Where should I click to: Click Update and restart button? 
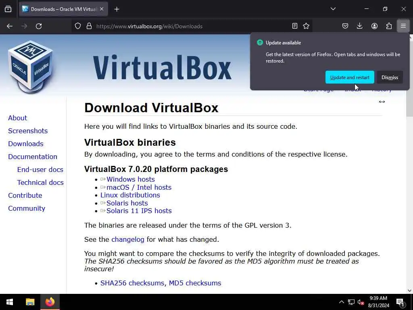[350, 77]
